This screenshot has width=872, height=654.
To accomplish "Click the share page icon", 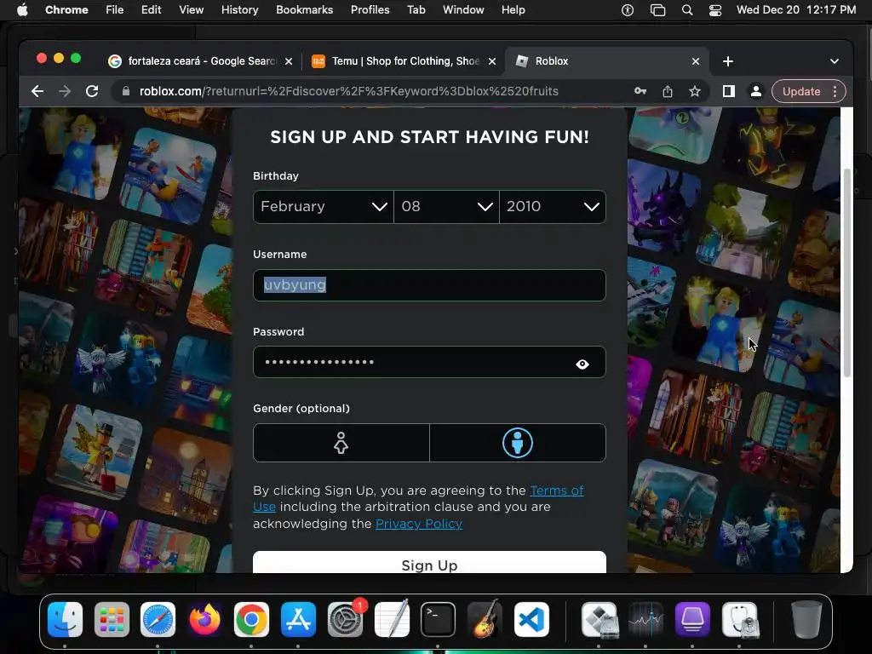I will pyautogui.click(x=668, y=91).
